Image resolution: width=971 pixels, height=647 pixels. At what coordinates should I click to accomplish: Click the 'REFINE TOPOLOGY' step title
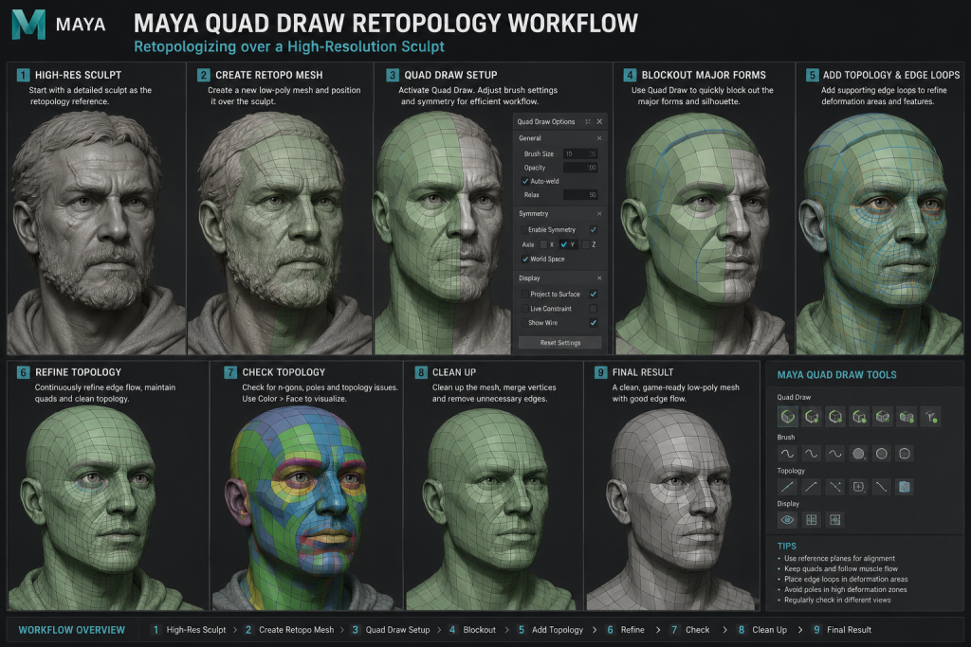[x=78, y=372]
